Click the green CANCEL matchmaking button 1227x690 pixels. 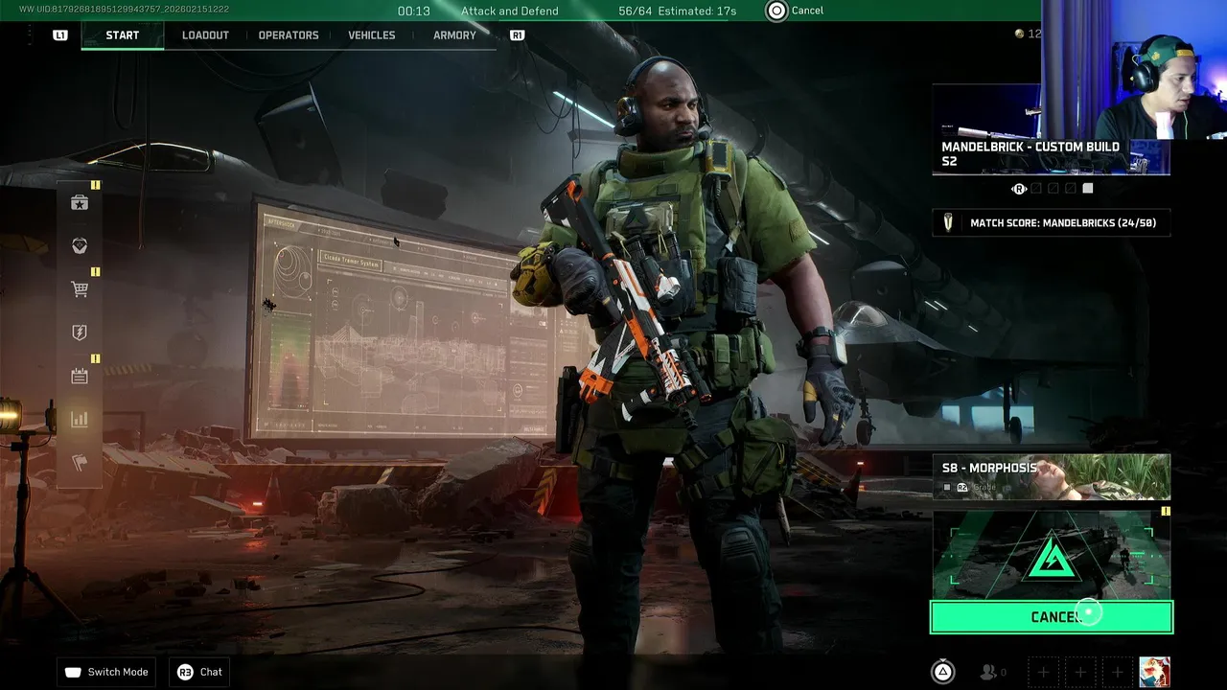click(1052, 617)
